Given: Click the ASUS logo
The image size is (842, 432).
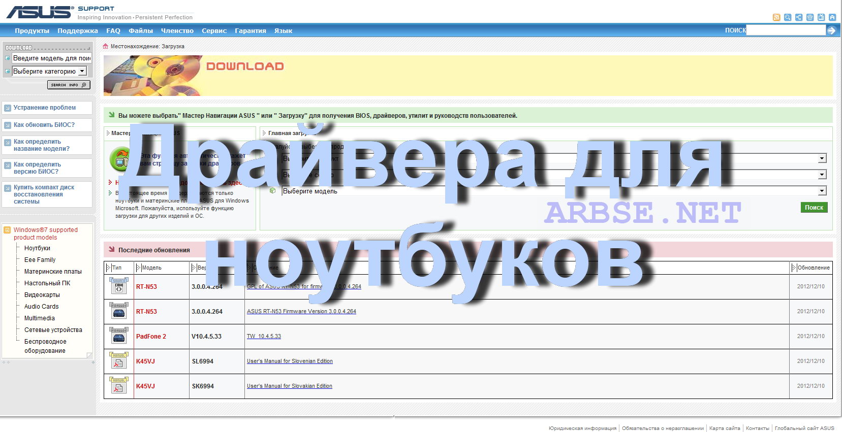Looking at the screenshot, I should coord(40,12).
